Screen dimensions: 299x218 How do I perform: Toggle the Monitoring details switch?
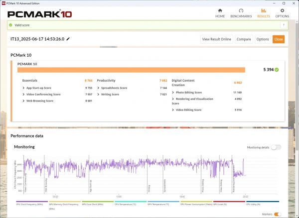pos(276,147)
